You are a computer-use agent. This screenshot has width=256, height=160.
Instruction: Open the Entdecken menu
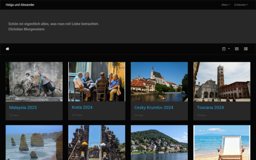241,5
